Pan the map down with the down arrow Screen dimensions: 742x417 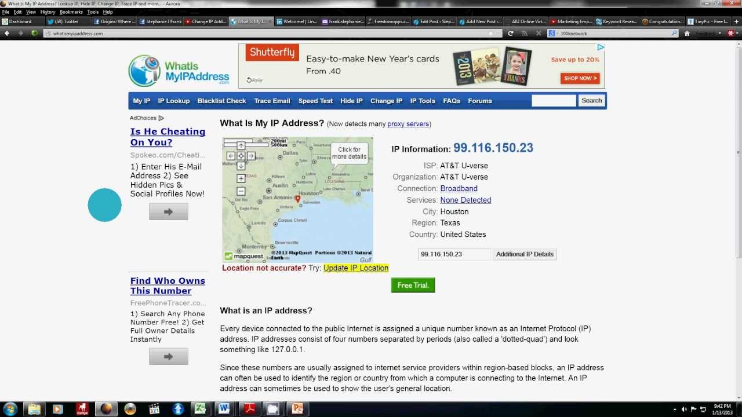(241, 166)
